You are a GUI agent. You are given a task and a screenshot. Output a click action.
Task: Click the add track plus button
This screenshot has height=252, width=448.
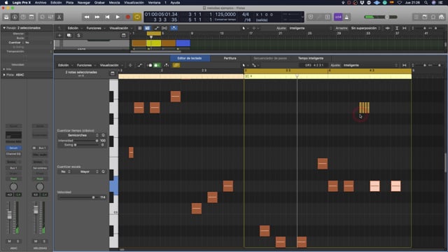[x=59, y=36]
